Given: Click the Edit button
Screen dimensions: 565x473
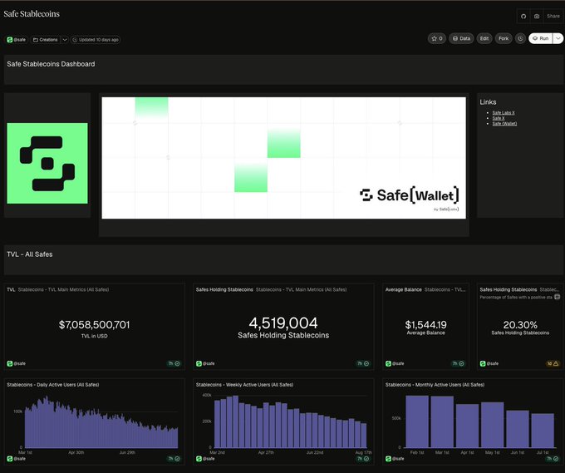Looking at the screenshot, I should [x=484, y=38].
